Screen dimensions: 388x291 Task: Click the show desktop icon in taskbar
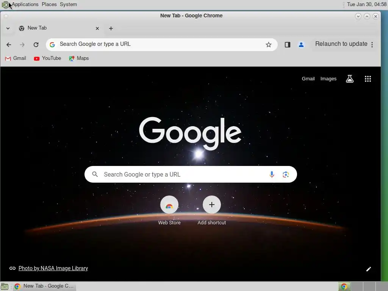pyautogui.click(x=5, y=286)
